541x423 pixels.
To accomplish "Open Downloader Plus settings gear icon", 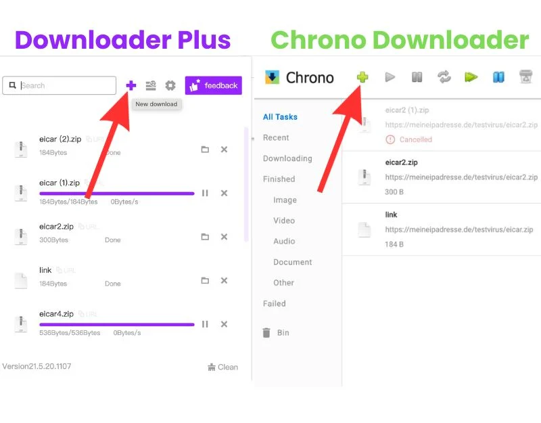I will pyautogui.click(x=170, y=85).
